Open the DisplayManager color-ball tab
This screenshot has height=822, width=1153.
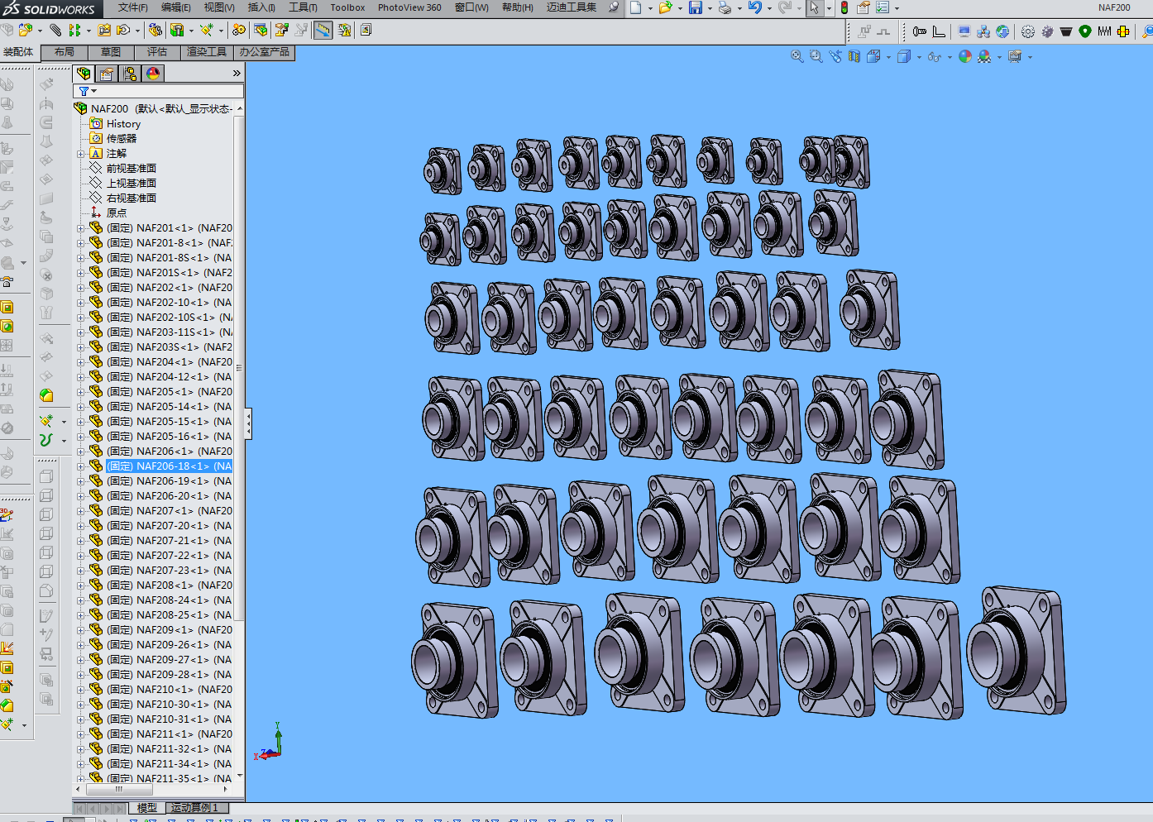click(x=153, y=74)
